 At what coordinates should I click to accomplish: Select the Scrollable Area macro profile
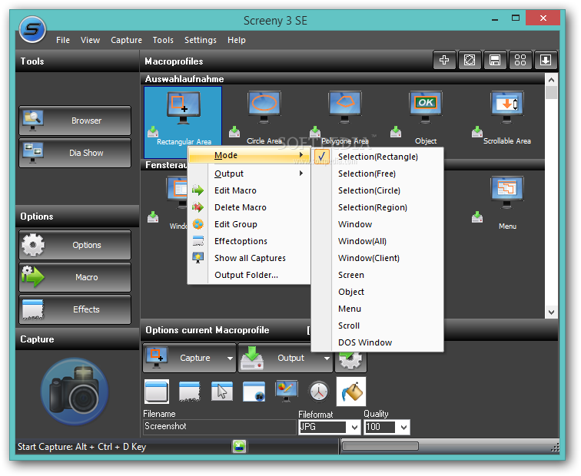click(506, 117)
